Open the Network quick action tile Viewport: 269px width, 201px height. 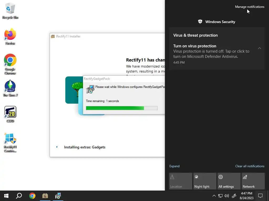pos(253,181)
